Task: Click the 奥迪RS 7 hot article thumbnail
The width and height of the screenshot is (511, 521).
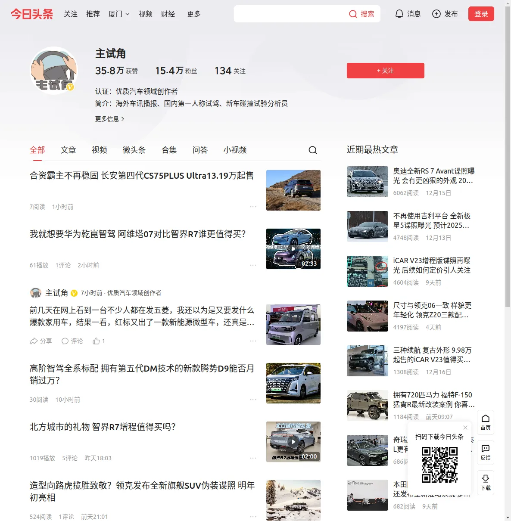Action: pos(368,182)
